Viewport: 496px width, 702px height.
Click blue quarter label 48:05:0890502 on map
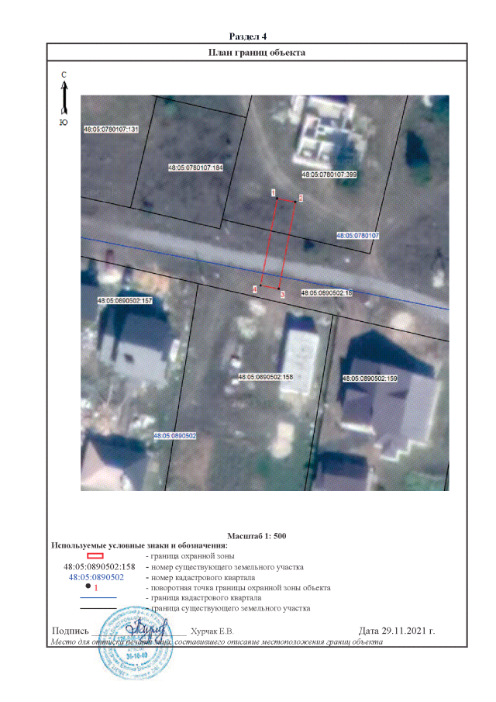pos(175,436)
